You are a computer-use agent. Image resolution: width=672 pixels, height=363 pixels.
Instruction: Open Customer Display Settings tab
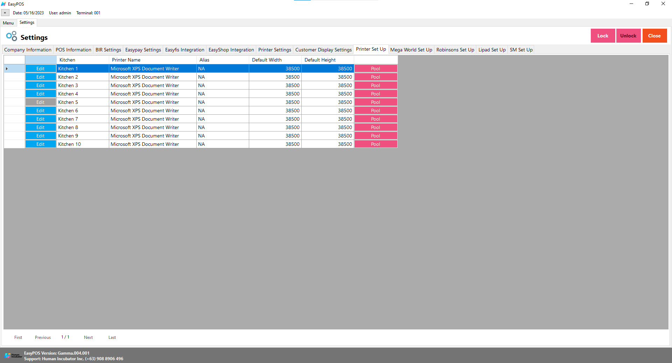click(323, 50)
